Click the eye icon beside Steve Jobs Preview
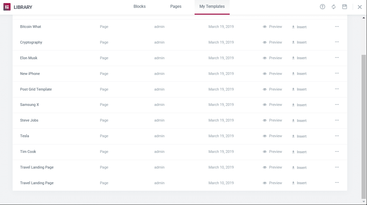The width and height of the screenshot is (367, 205). point(264,120)
